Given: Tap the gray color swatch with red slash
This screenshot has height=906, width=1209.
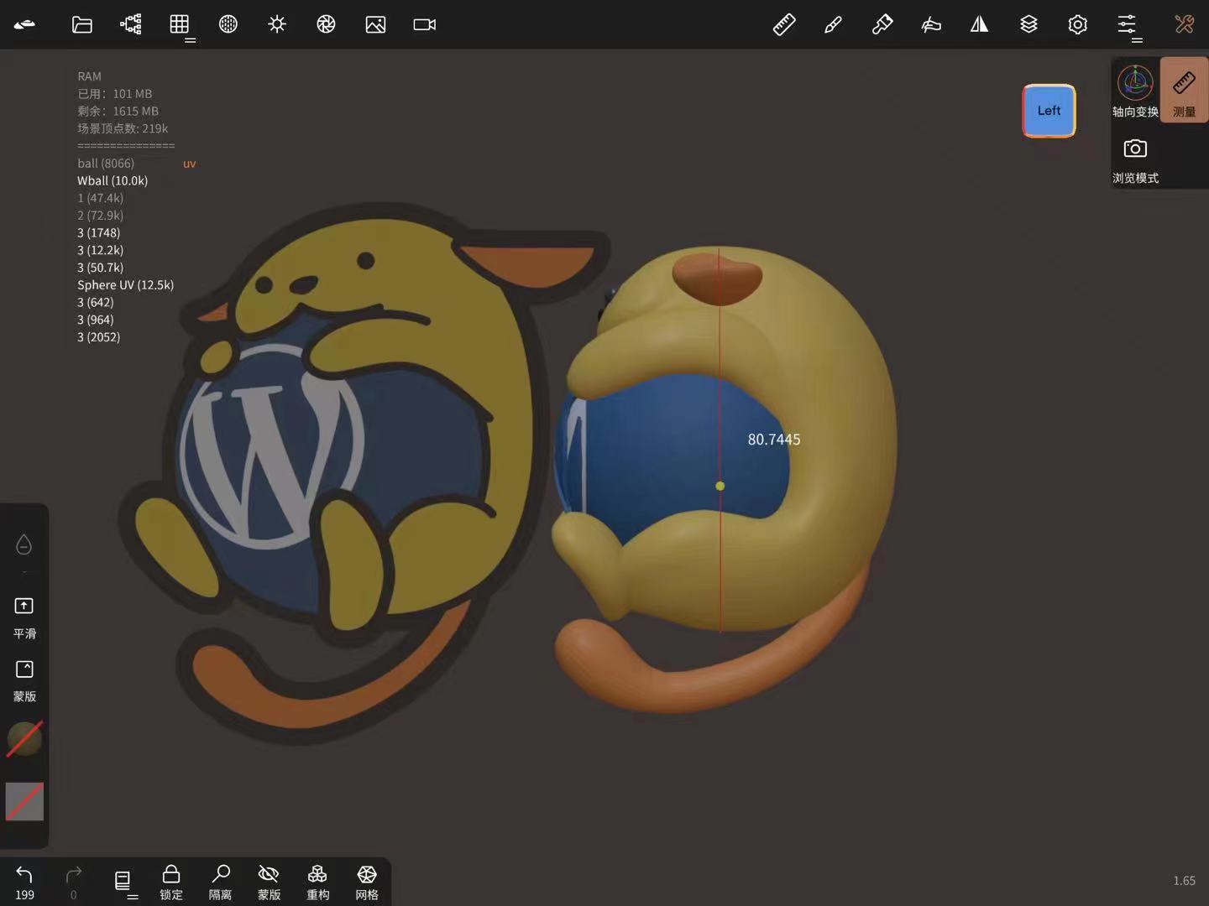Looking at the screenshot, I should 24,801.
